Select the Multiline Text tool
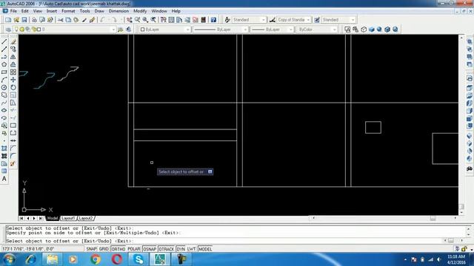474x266 pixels. (x=4, y=179)
